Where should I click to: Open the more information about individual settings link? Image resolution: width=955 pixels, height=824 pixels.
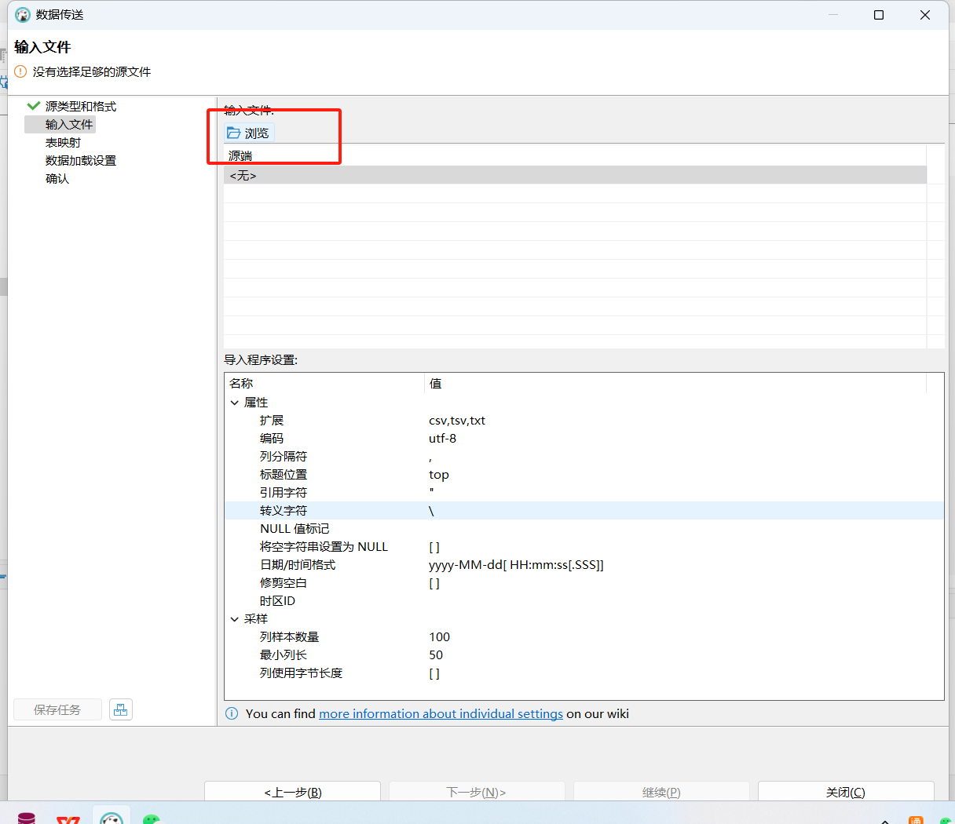tap(441, 713)
